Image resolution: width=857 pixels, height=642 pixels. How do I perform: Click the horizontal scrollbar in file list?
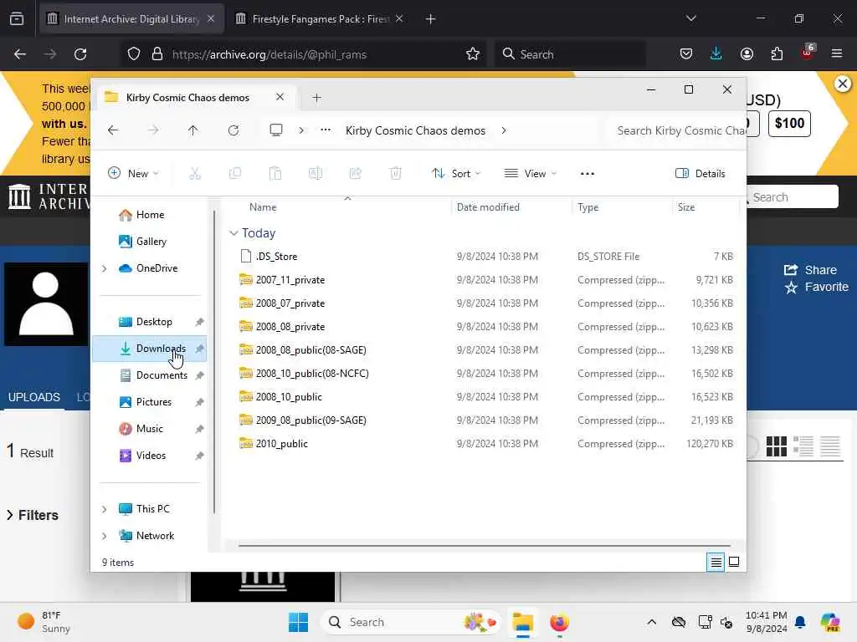485,545
